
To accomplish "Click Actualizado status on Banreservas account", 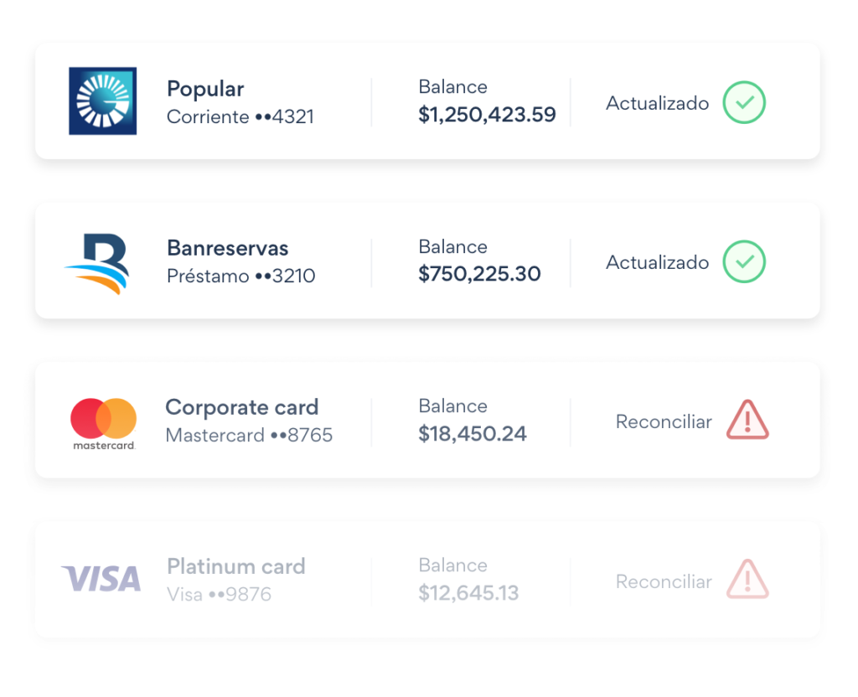I will pyautogui.click(x=657, y=263).
